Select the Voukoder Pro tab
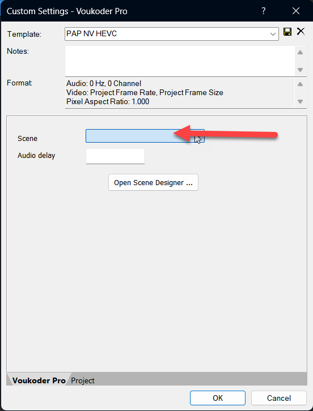This screenshot has height=411, width=313. tap(39, 380)
